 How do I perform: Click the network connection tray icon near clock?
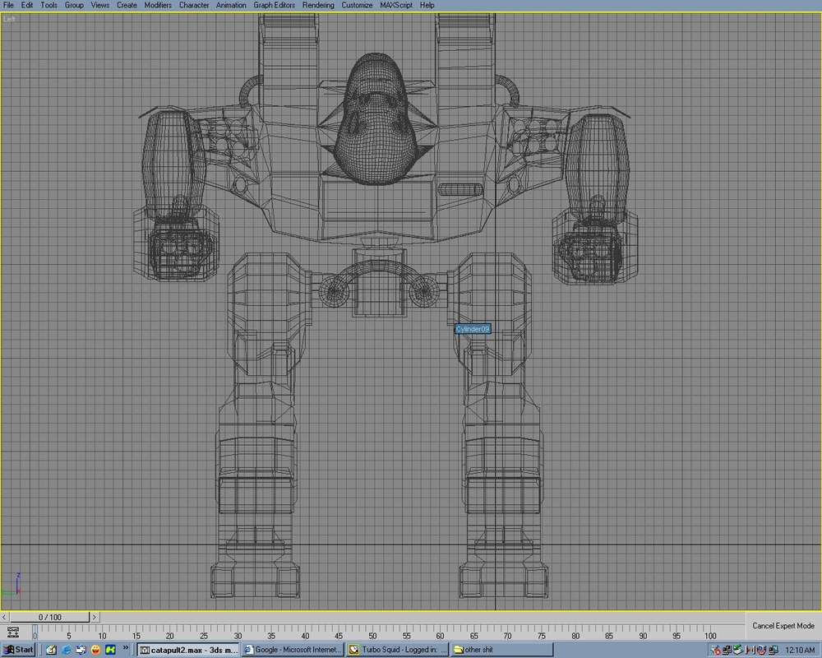[773, 649]
